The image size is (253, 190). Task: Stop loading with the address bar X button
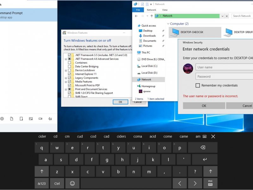pyautogui.click(x=227, y=16)
